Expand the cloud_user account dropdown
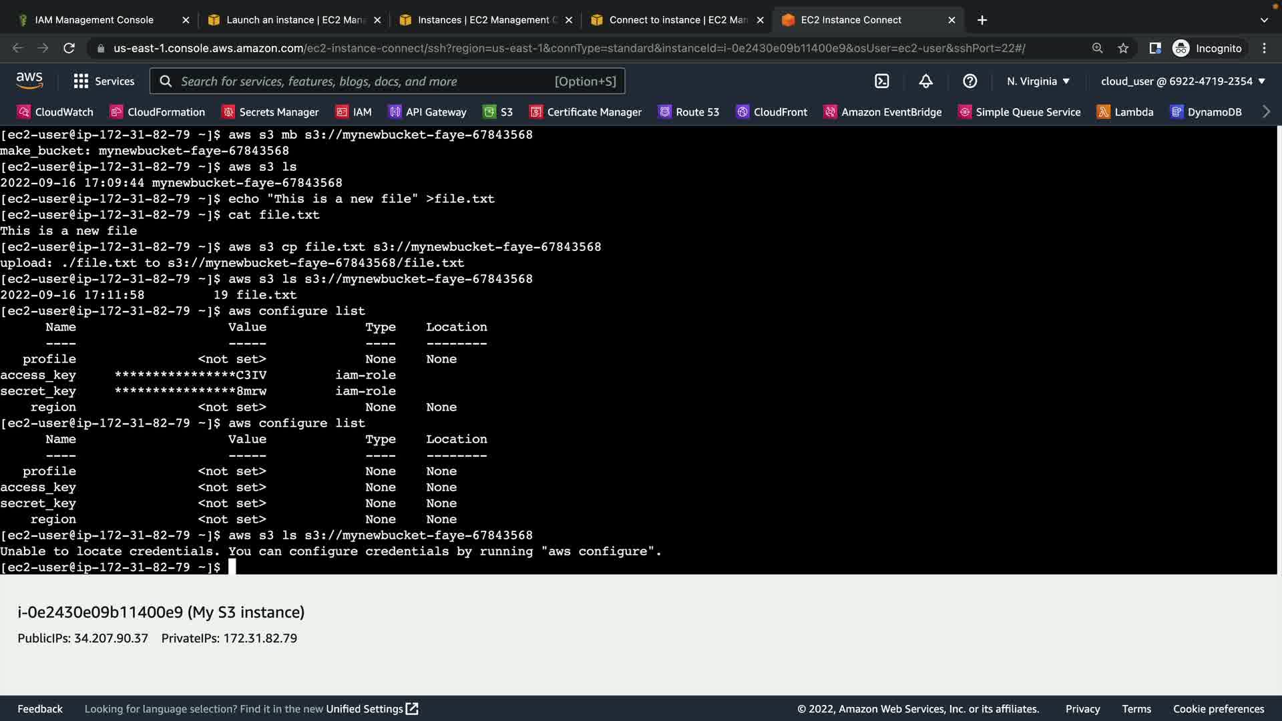The height and width of the screenshot is (721, 1282). click(1183, 81)
